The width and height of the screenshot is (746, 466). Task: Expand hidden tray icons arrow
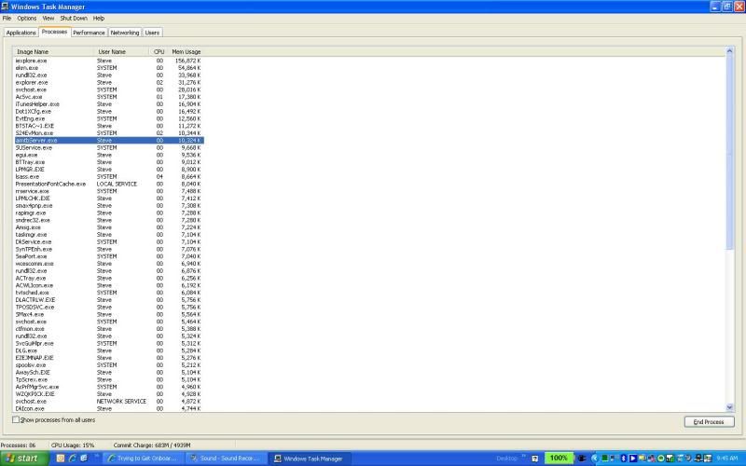(x=595, y=459)
